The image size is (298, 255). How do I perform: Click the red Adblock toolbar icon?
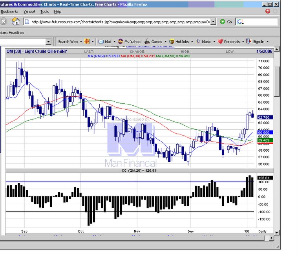268,11
